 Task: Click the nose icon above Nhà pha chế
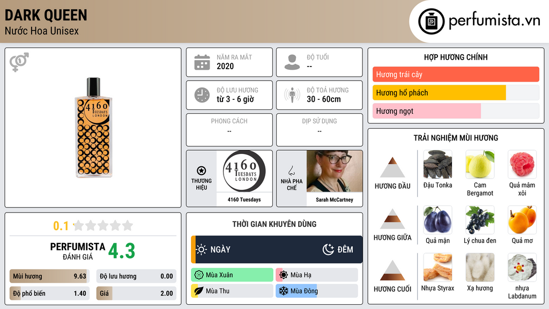coord(291,171)
